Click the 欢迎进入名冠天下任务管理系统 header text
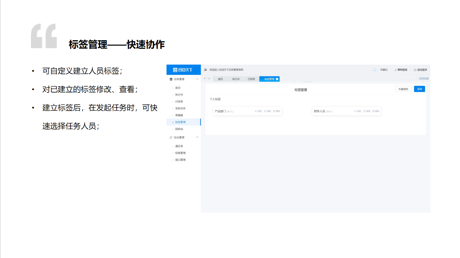Viewport: 460px width, 258px height. (226, 70)
